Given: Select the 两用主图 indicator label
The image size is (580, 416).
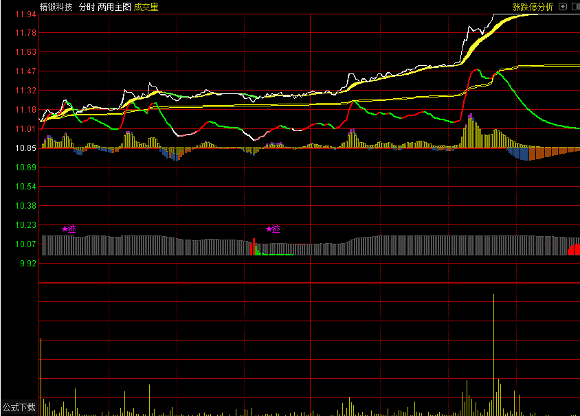Looking at the screenshot, I should (114, 7).
